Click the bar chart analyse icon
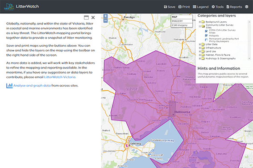 9,85
